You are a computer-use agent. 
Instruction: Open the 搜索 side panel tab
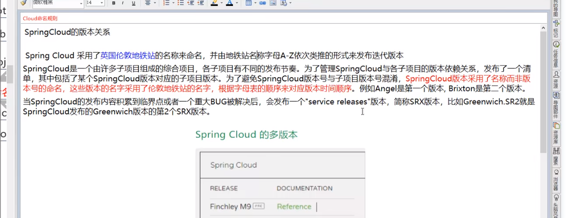[x=556, y=156]
